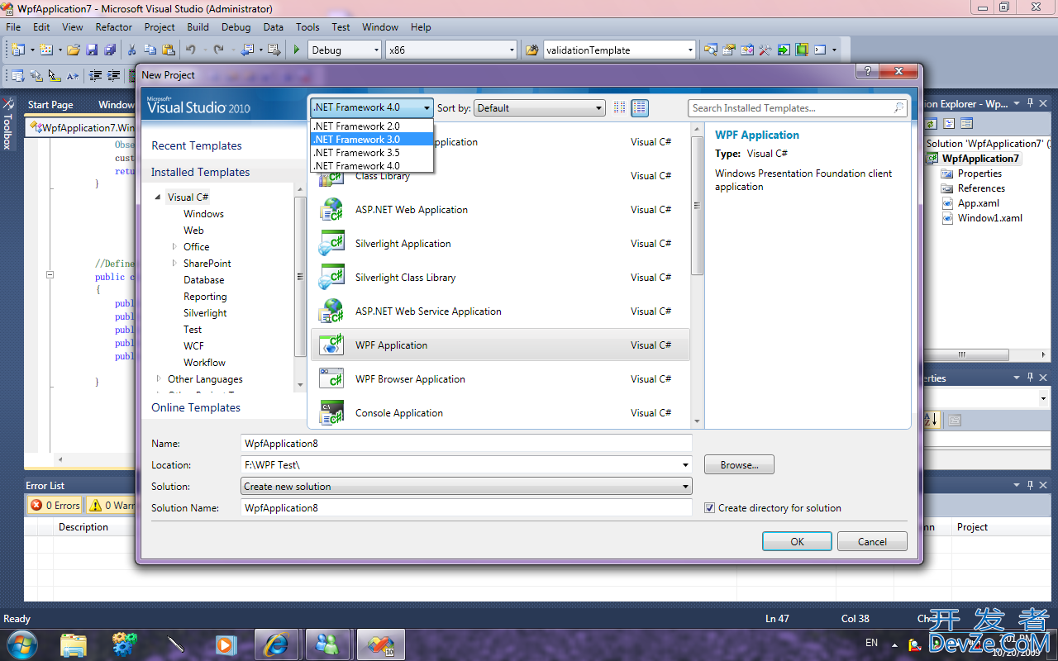
Task: Open the File menu
Action: (x=13, y=27)
